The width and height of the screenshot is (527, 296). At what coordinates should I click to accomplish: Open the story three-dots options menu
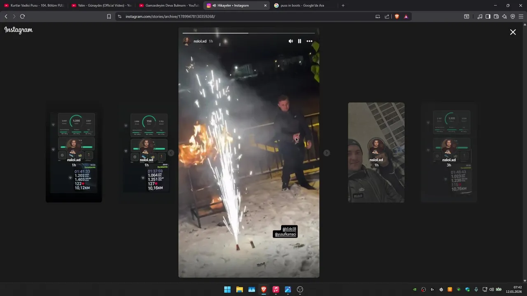click(309, 41)
